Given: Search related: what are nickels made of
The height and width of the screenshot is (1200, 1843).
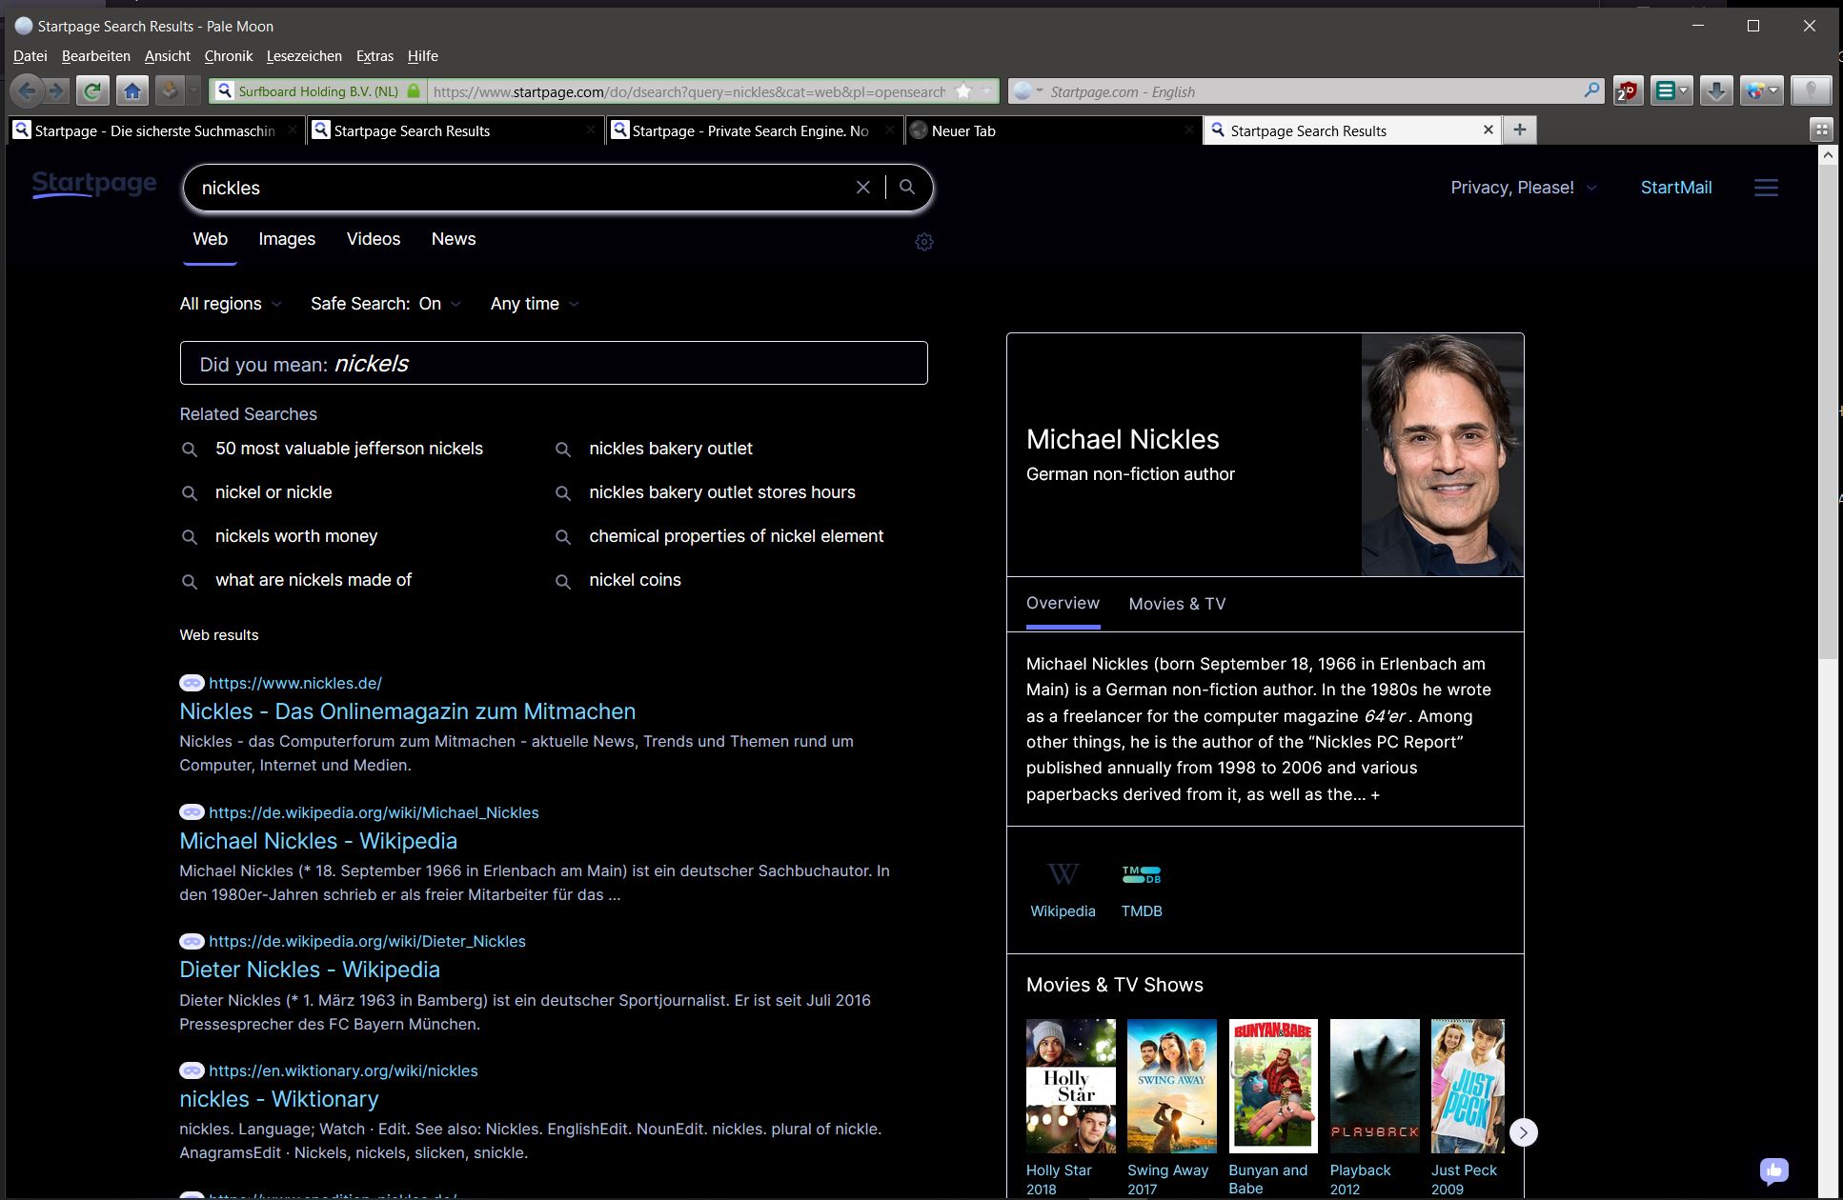Looking at the screenshot, I should [314, 580].
